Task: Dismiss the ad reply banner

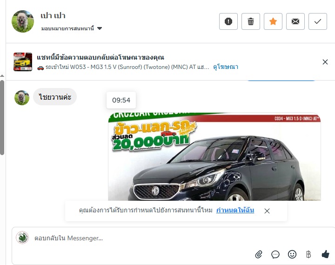Action: [325, 62]
